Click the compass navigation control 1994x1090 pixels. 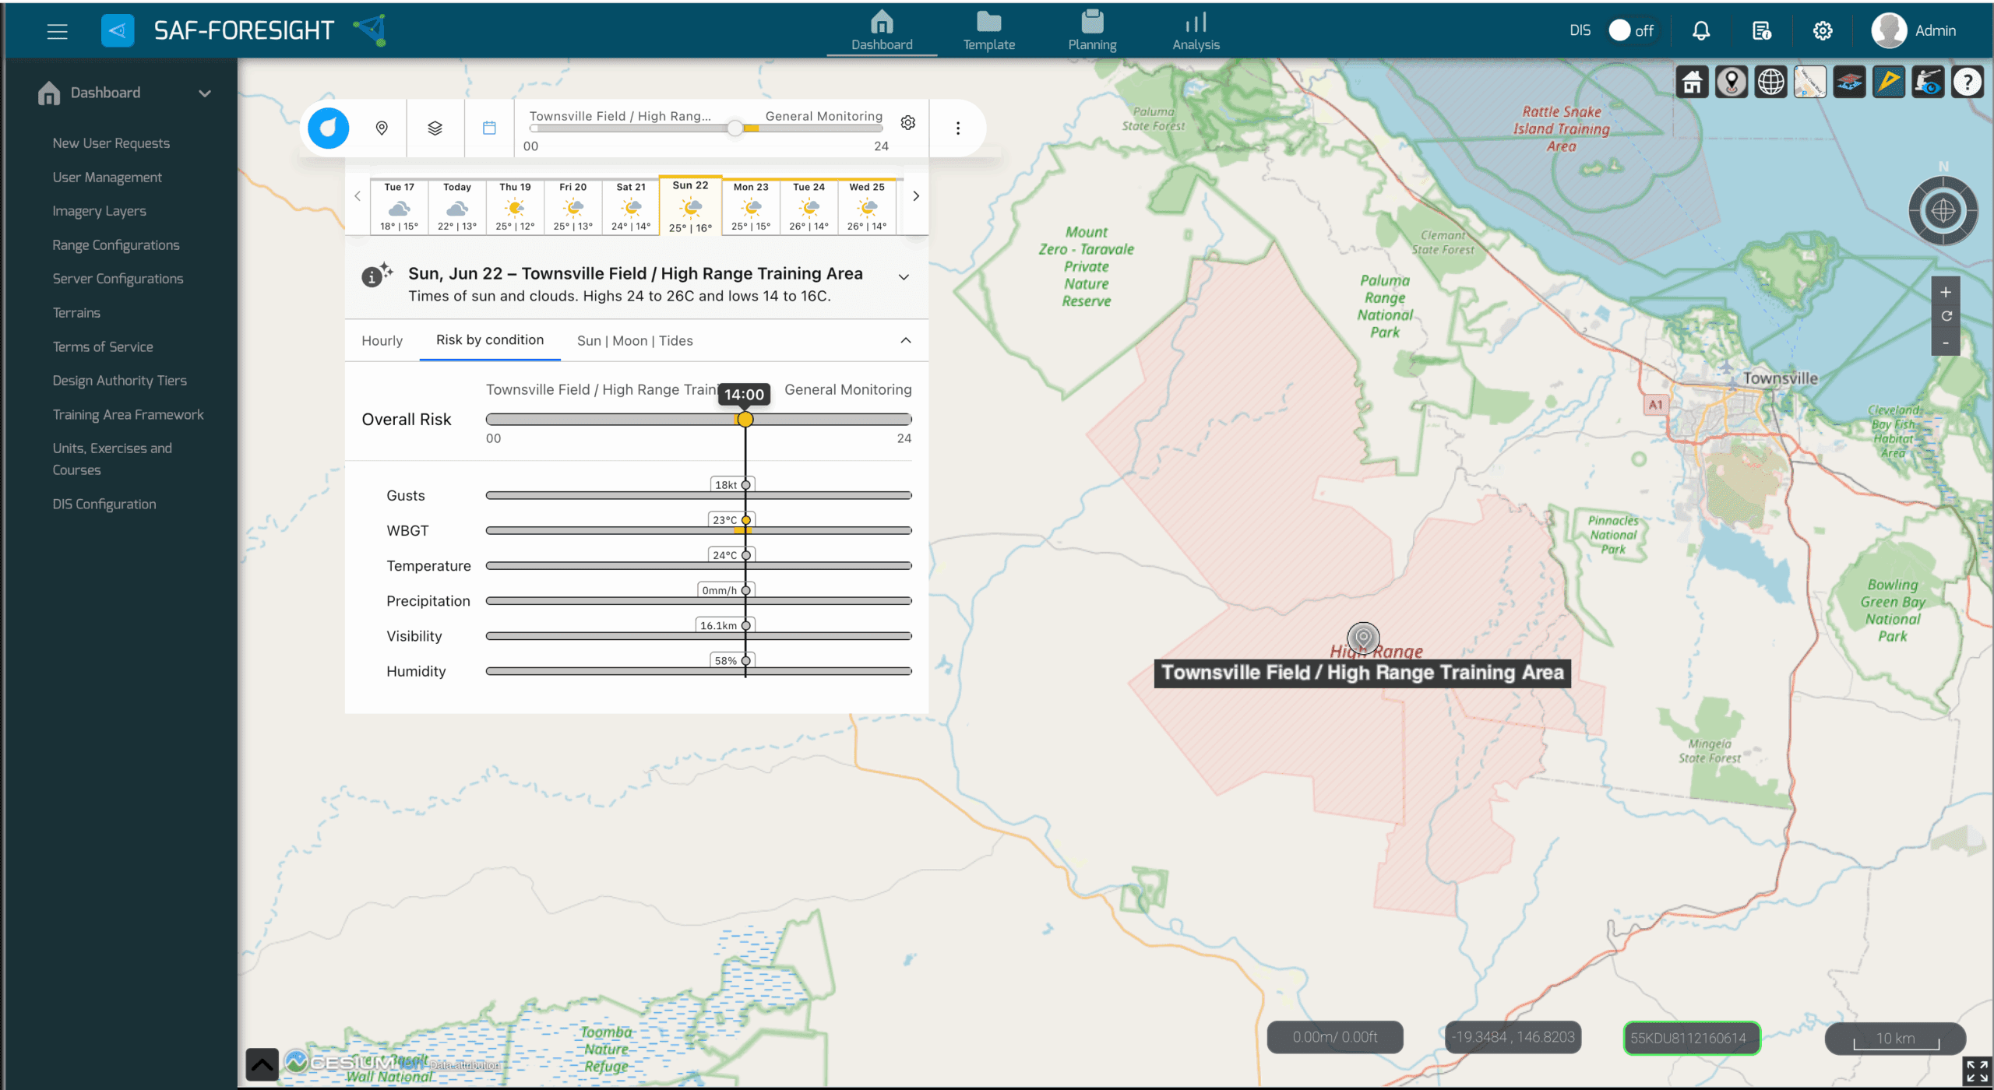[x=1943, y=210]
